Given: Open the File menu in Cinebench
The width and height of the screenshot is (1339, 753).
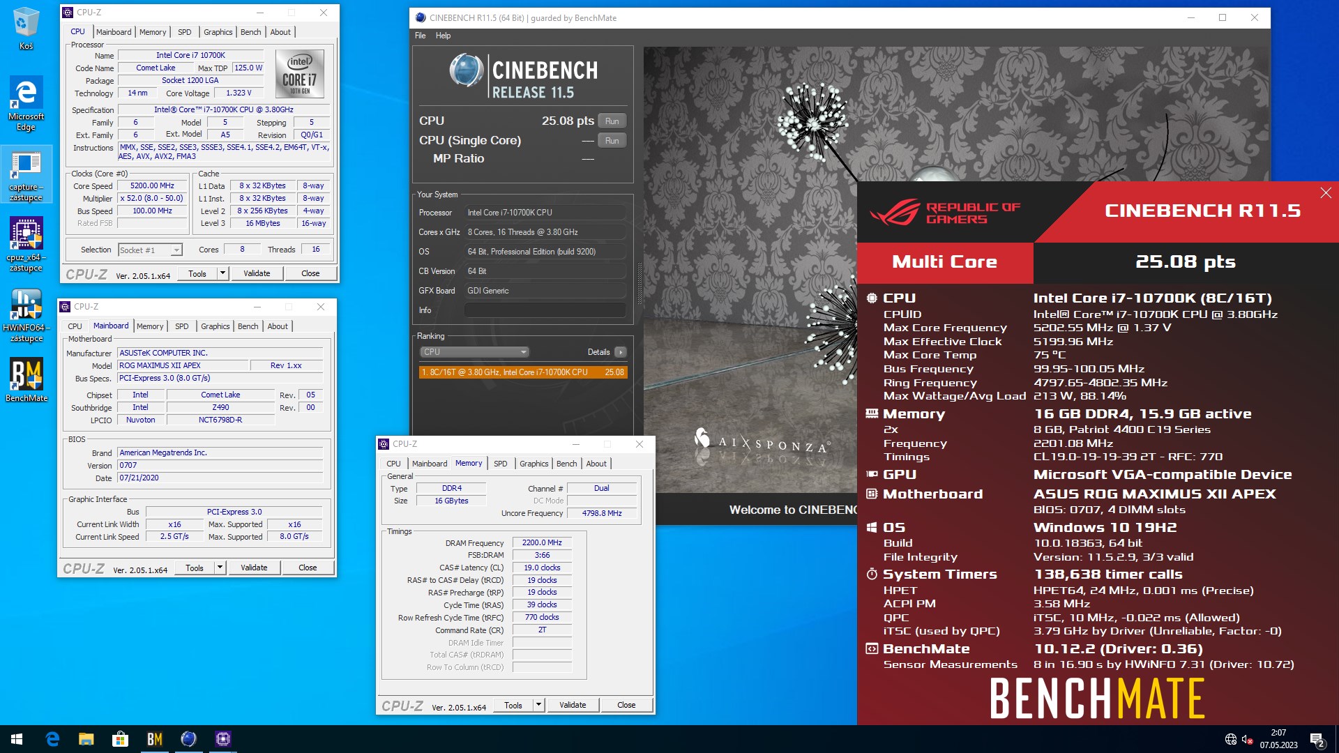Looking at the screenshot, I should 420,36.
